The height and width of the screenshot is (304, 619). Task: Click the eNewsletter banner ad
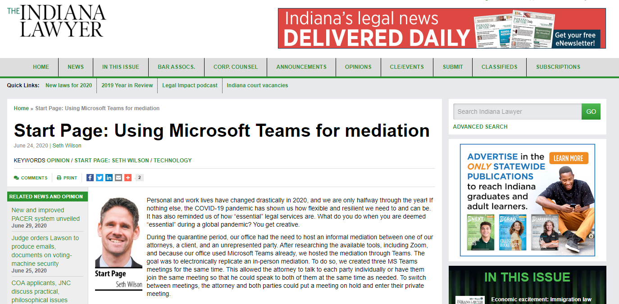click(442, 28)
